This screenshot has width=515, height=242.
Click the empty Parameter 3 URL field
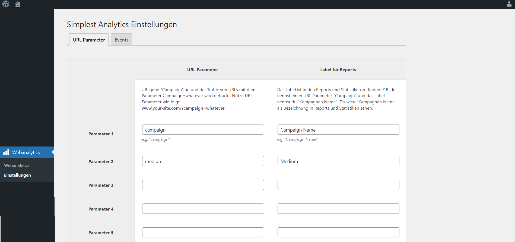coord(203,185)
